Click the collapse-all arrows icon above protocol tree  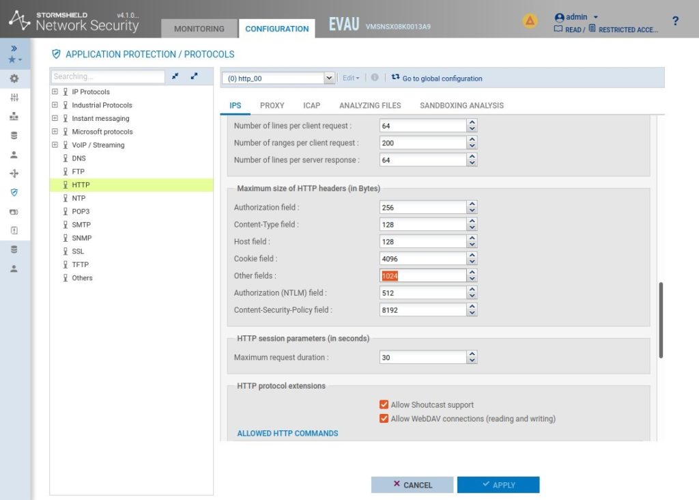[x=175, y=77]
